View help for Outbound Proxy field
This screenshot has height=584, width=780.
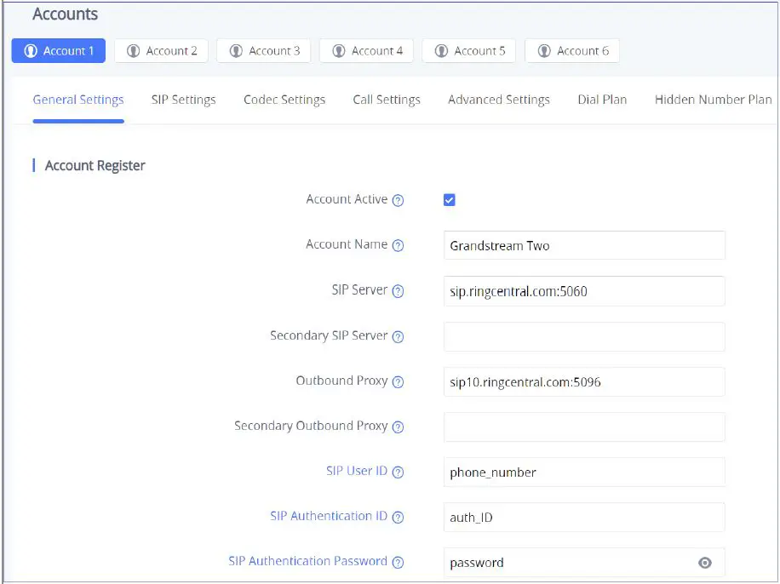(398, 381)
